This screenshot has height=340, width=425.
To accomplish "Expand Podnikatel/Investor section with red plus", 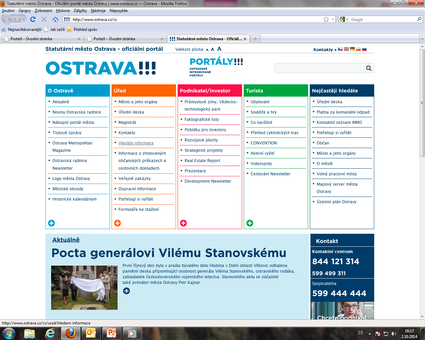I will coord(184,223).
